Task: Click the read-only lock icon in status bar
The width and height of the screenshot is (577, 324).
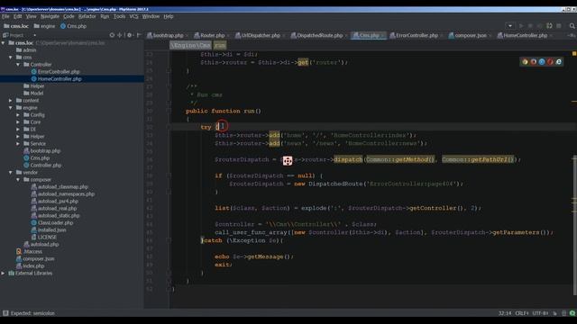Action: tap(555, 313)
